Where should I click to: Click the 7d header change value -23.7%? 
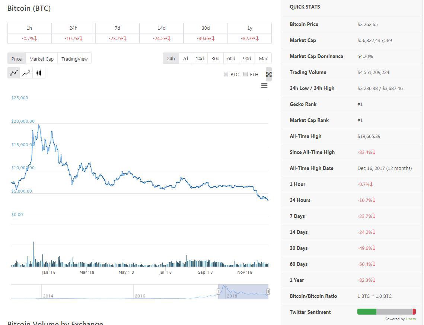click(117, 38)
